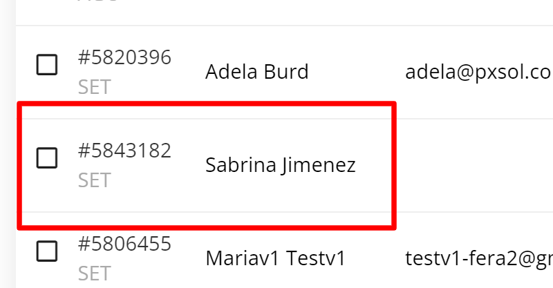Click the SET label under #5843182
The height and width of the screenshot is (288, 553).
pos(94,180)
